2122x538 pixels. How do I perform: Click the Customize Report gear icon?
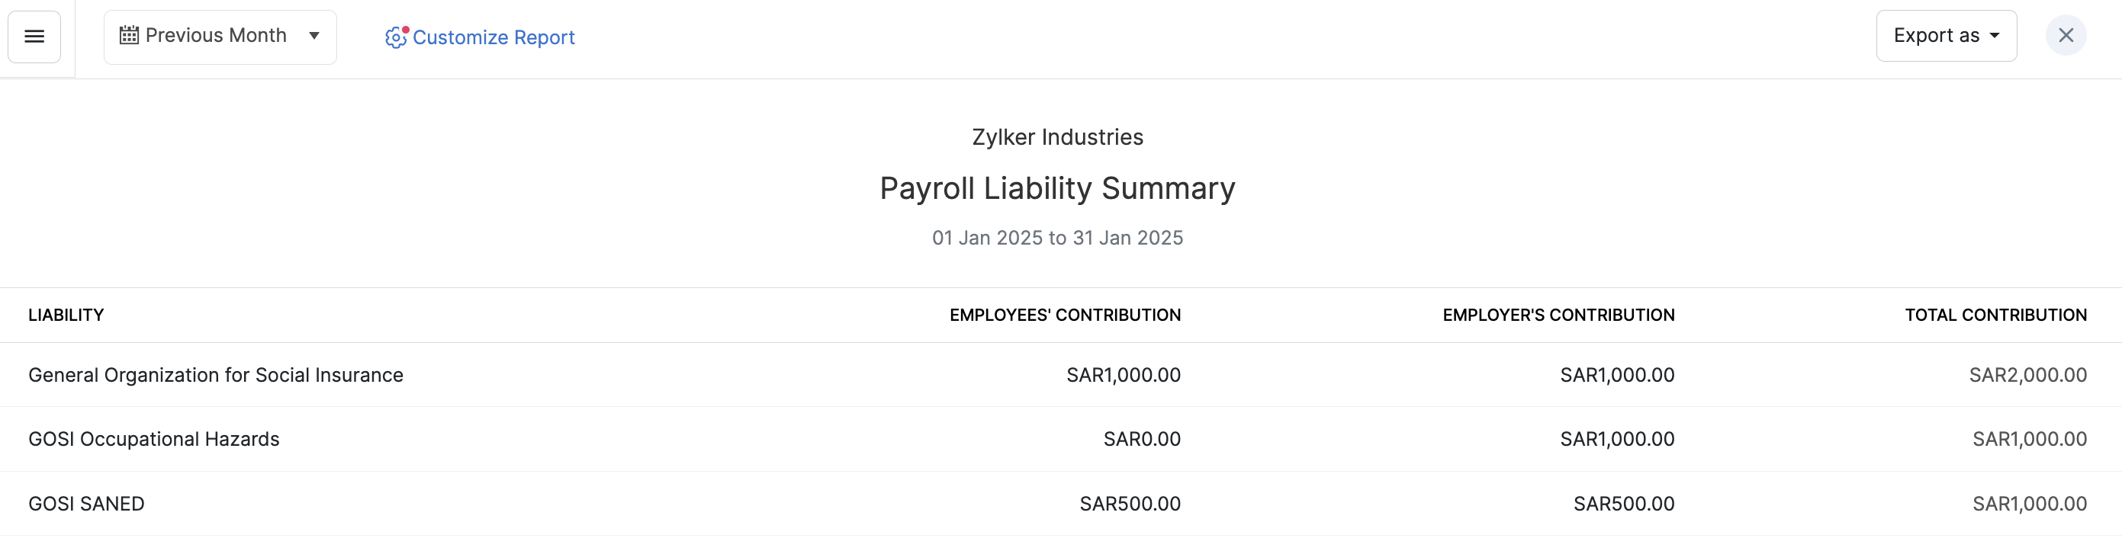395,37
